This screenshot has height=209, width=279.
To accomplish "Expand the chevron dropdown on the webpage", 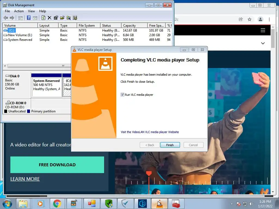I will 263,43.
